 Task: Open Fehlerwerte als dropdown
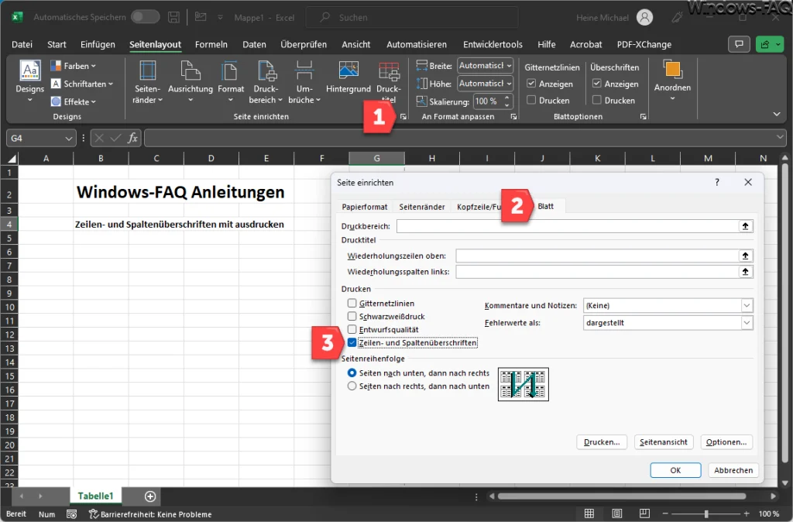pyautogui.click(x=747, y=323)
